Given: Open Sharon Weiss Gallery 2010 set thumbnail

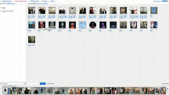Looking at the screenshot, I should pyautogui.click(x=32, y=11).
